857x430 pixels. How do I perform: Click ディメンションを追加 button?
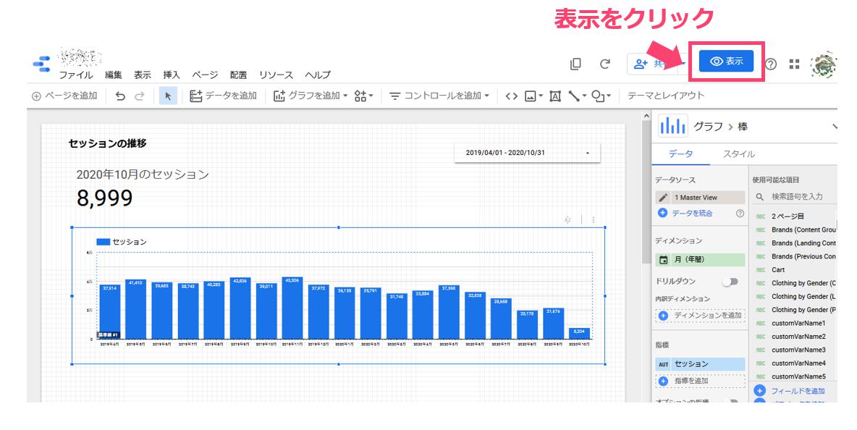pyautogui.click(x=700, y=316)
